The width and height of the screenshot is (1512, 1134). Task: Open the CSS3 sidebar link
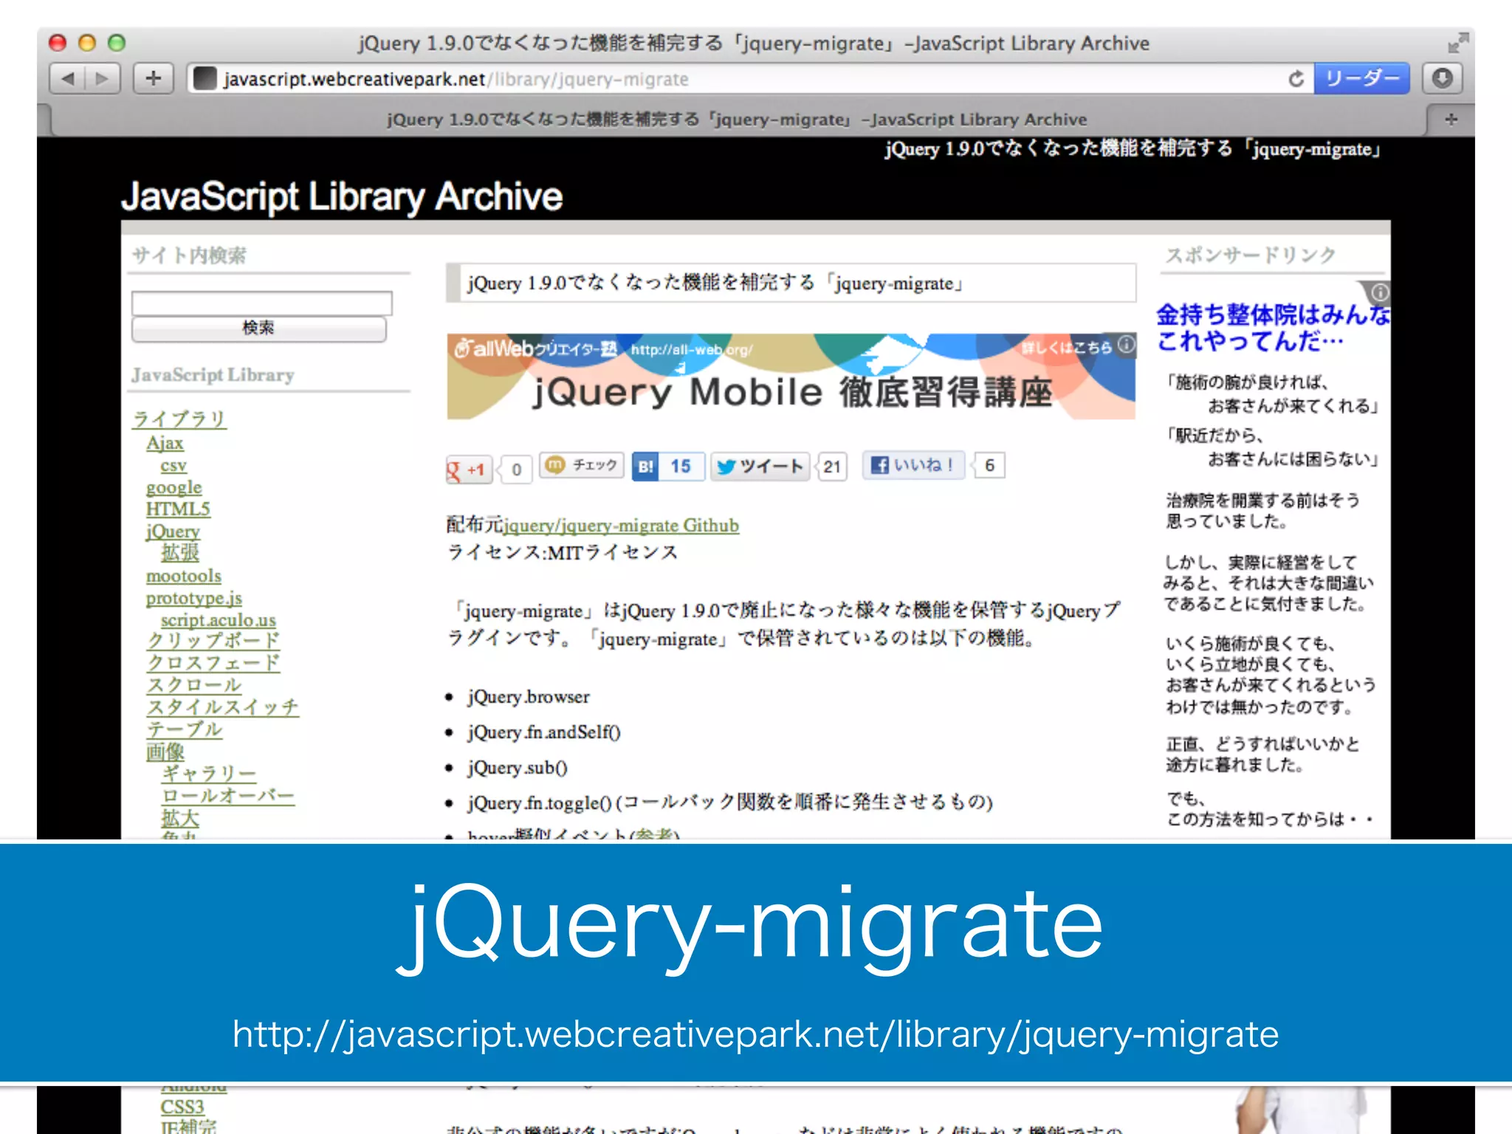182,1107
